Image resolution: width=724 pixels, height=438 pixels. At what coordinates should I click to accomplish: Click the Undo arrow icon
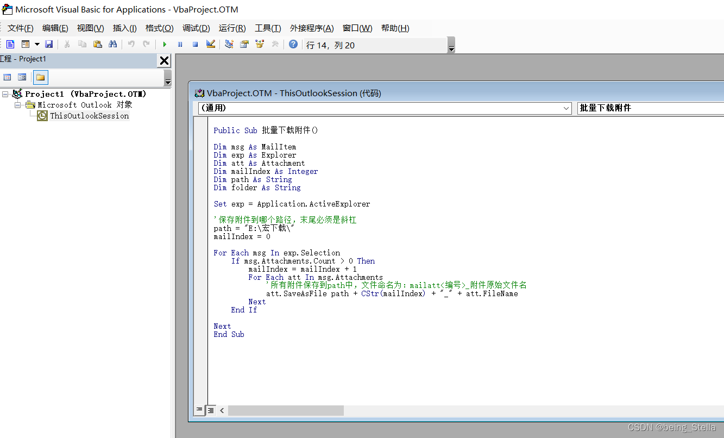[x=131, y=44]
